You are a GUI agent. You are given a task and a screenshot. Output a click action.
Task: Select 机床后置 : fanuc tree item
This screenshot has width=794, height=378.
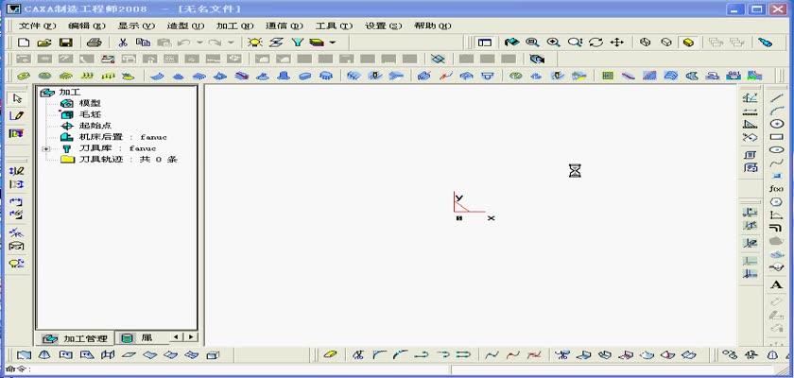click(x=123, y=137)
